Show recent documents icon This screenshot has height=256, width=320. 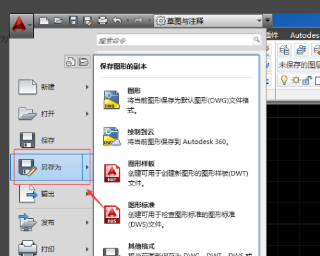(x=70, y=61)
